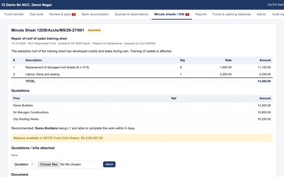Click the '15-10-2026 · NCC Regimental Fund' details line
Image resolution: width=284 pixels, height=177 pixels.
[83, 43]
